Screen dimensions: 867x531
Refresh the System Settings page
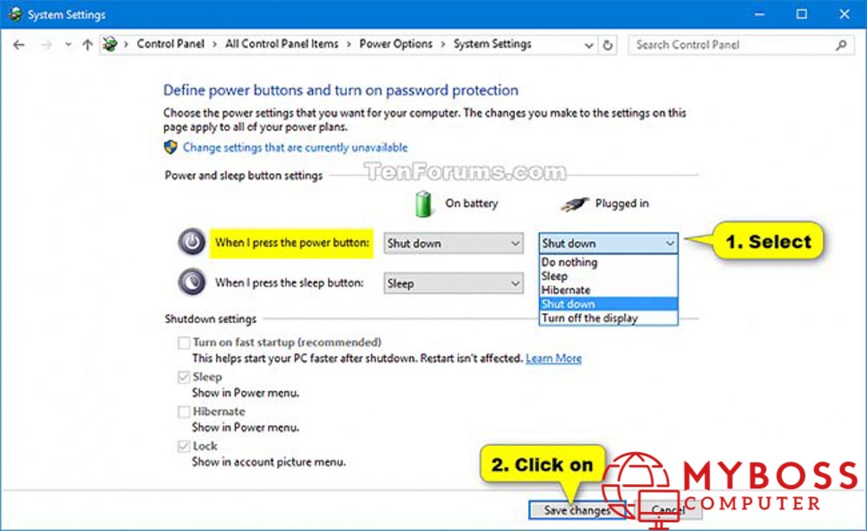[x=608, y=45]
